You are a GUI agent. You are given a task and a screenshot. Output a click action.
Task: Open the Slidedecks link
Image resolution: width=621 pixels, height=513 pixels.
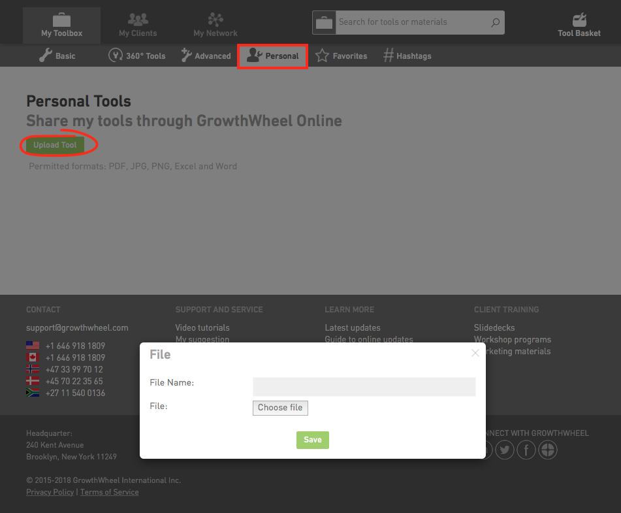click(494, 328)
